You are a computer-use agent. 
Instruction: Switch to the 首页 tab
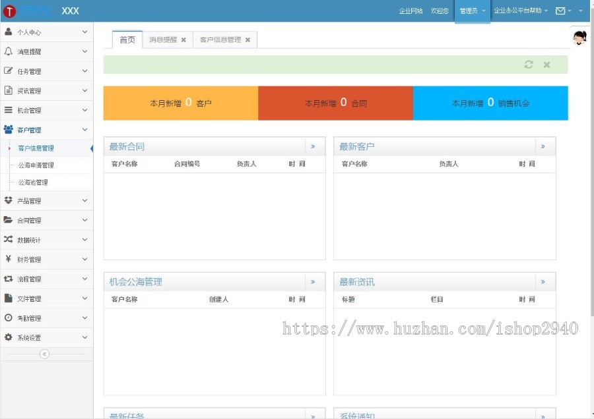(x=127, y=40)
